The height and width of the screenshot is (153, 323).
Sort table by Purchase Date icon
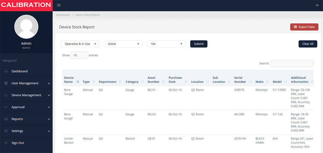coord(186,82)
